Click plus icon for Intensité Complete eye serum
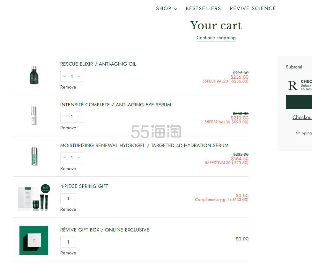This screenshot has width=312, height=263. pos(79,117)
